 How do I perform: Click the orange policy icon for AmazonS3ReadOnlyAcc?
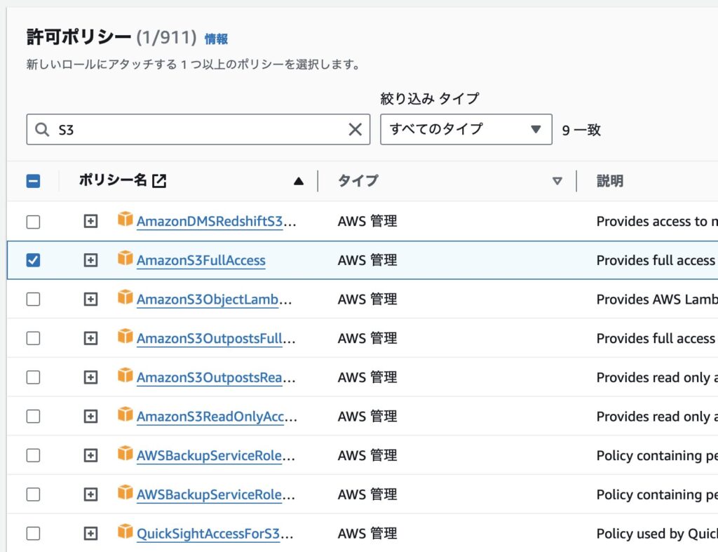coord(125,415)
